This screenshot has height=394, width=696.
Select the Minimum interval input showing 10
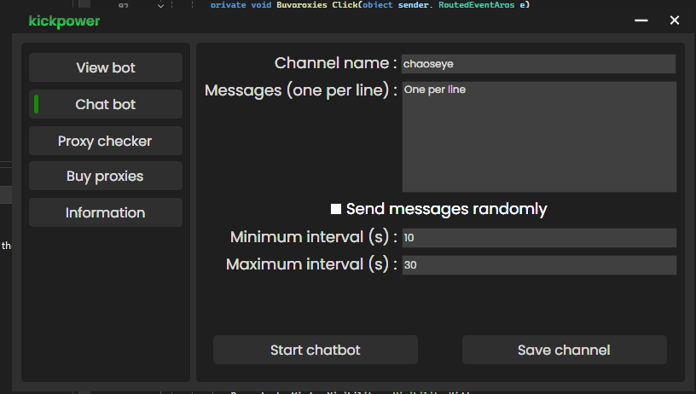pyautogui.click(x=538, y=238)
